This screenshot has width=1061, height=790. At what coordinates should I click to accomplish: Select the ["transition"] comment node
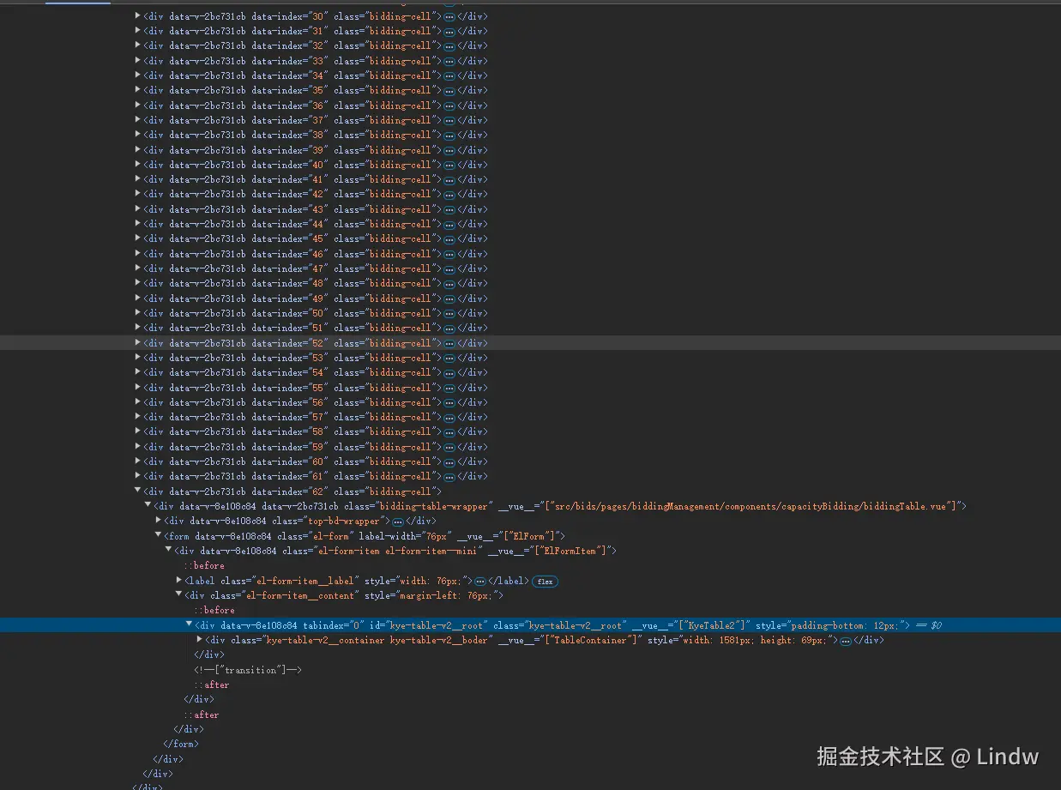(248, 670)
